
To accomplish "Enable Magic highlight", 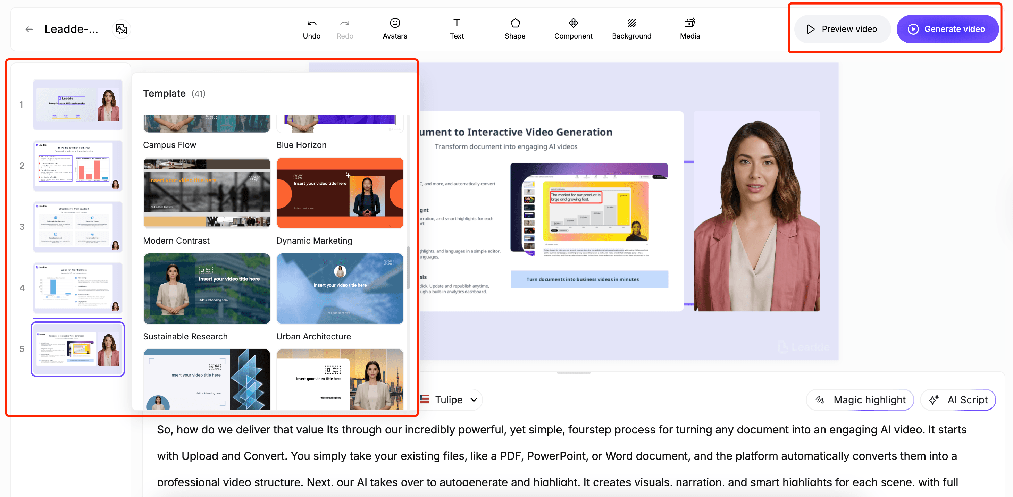I will tap(860, 400).
